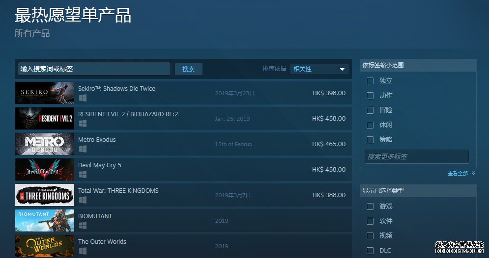The height and width of the screenshot is (258, 489).
Task: Click the Windows platform icon under BIOMUTANT
Action: (x=83, y=226)
